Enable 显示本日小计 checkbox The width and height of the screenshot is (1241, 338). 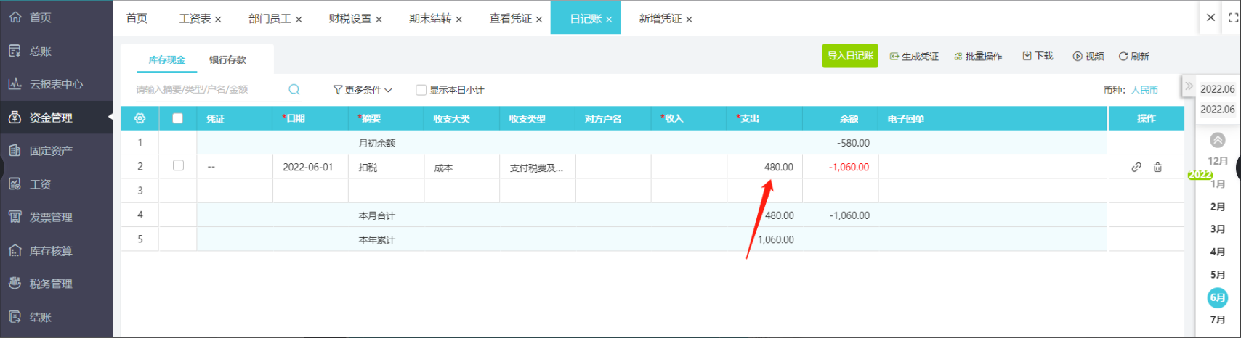(421, 90)
